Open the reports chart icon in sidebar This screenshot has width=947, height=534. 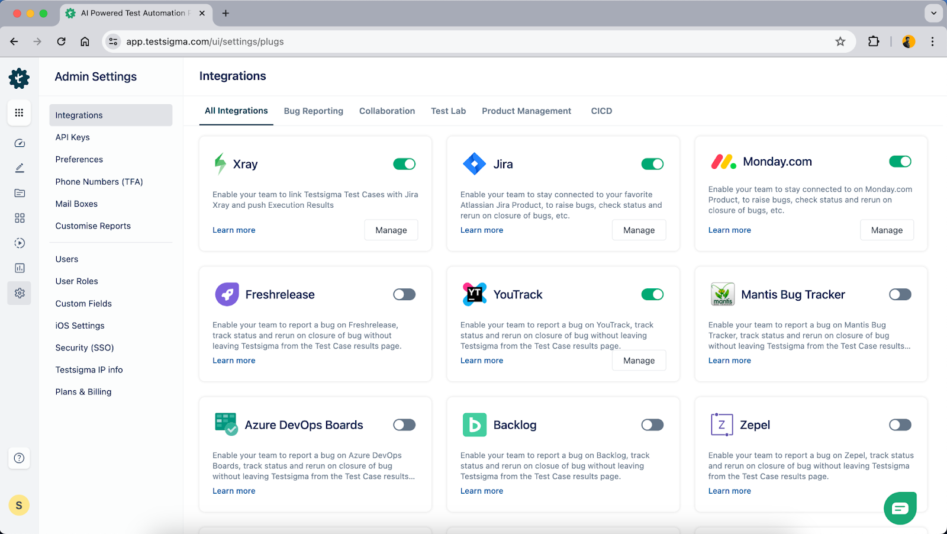[x=20, y=268]
